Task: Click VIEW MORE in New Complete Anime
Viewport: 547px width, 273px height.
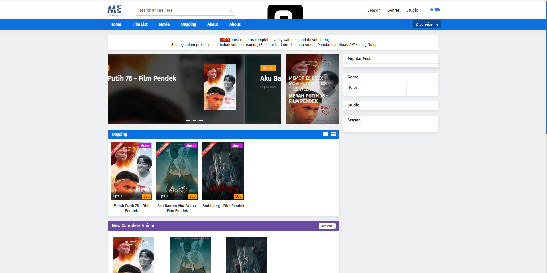Action: [327, 226]
